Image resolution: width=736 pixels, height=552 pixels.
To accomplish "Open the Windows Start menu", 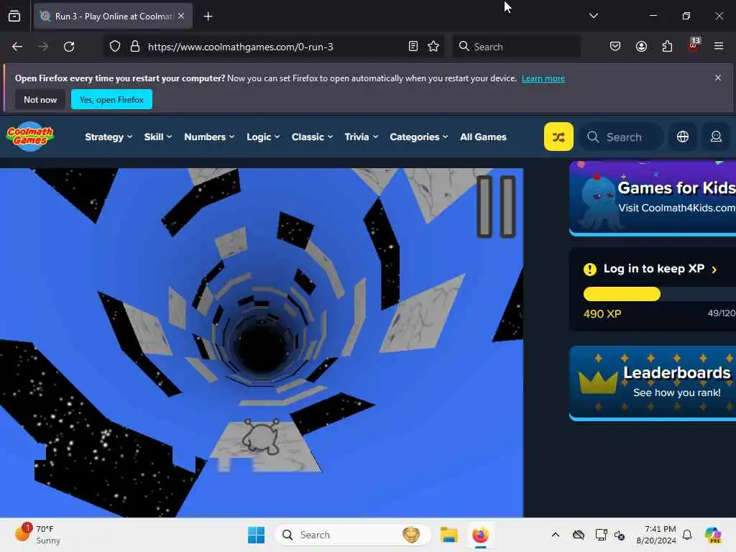I will pos(257,535).
